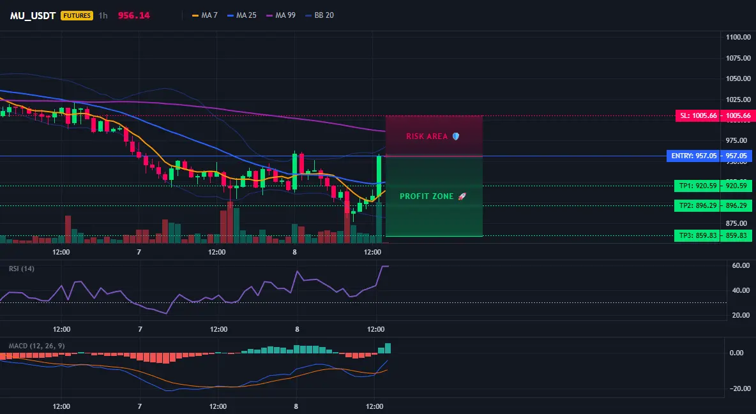Click the 1050.00 price axis value
756x414 pixels.
coord(739,78)
